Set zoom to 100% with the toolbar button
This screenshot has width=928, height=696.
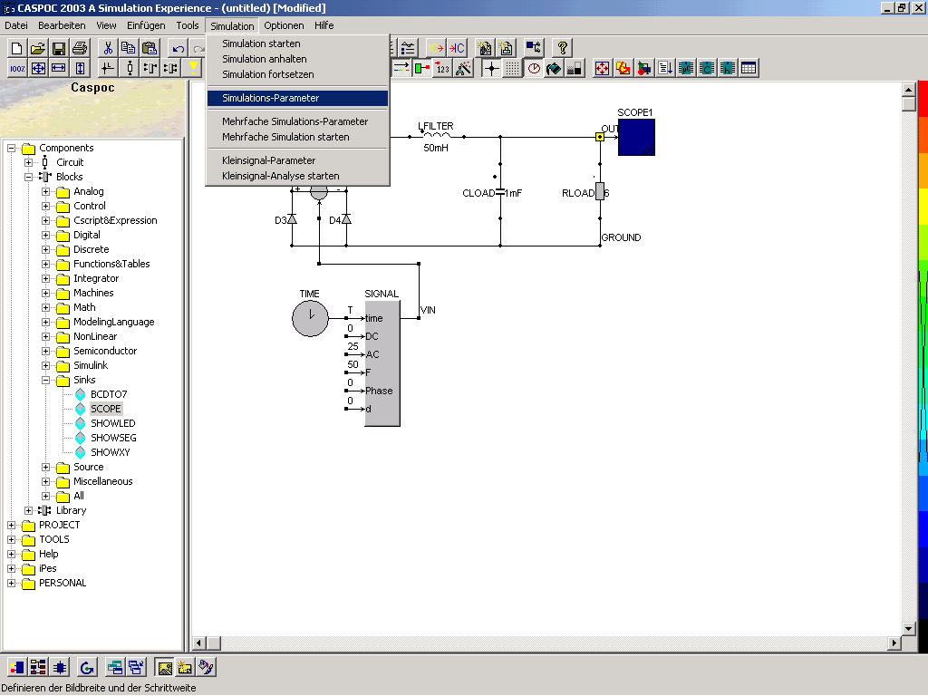(17, 68)
